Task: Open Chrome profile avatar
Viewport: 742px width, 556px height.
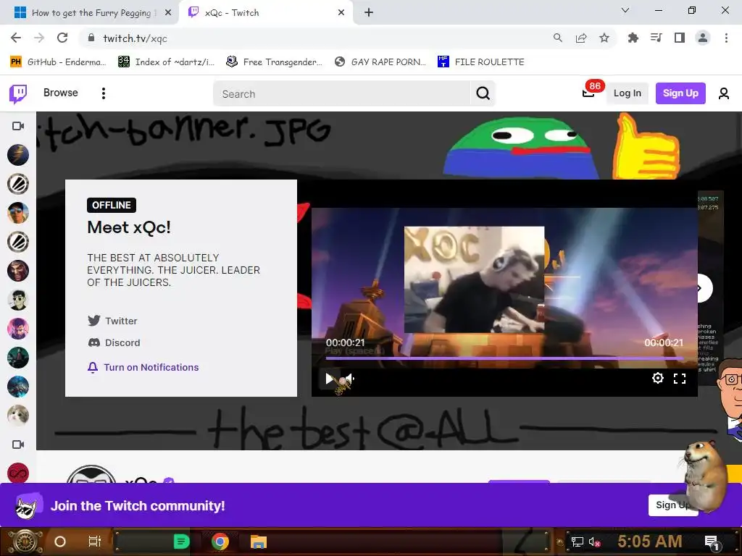Action: (x=703, y=38)
